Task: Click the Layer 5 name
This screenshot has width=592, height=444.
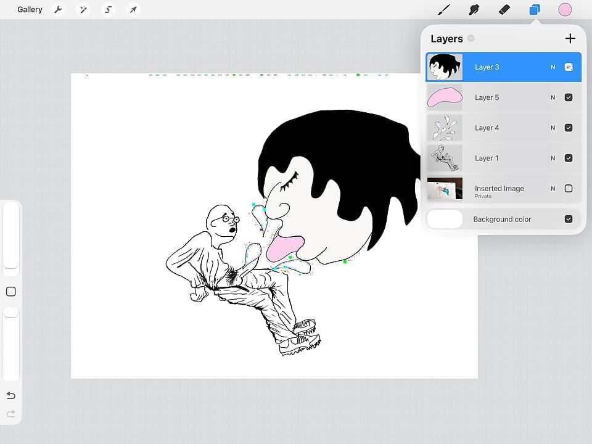Action: click(487, 97)
